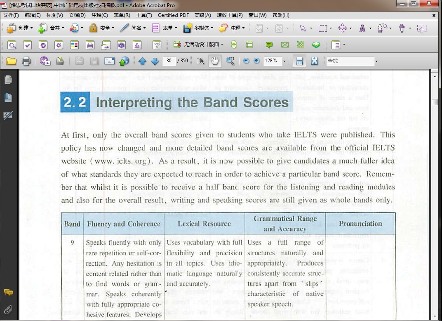This screenshot has width=442, height=321.
Task: Click the 多媒体 (Multimedia) film icon
Action: click(187, 28)
